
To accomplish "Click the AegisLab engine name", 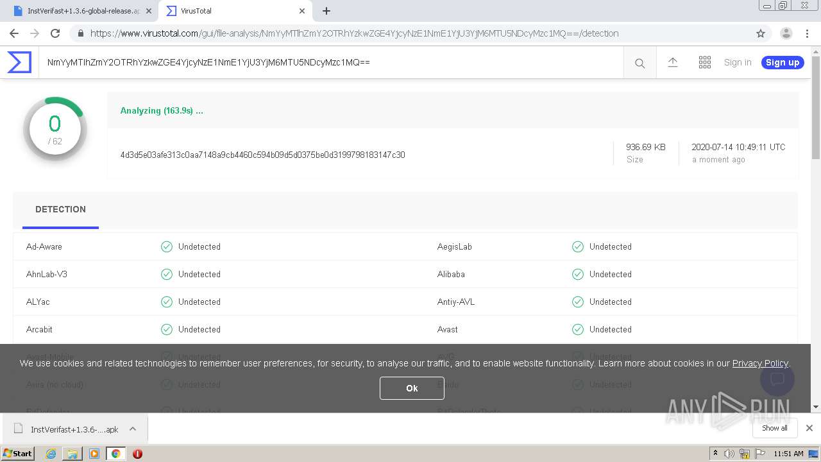I will tap(455, 246).
